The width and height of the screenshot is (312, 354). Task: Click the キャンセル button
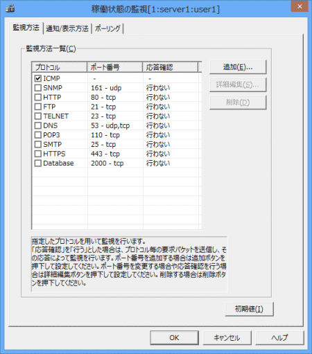click(227, 337)
